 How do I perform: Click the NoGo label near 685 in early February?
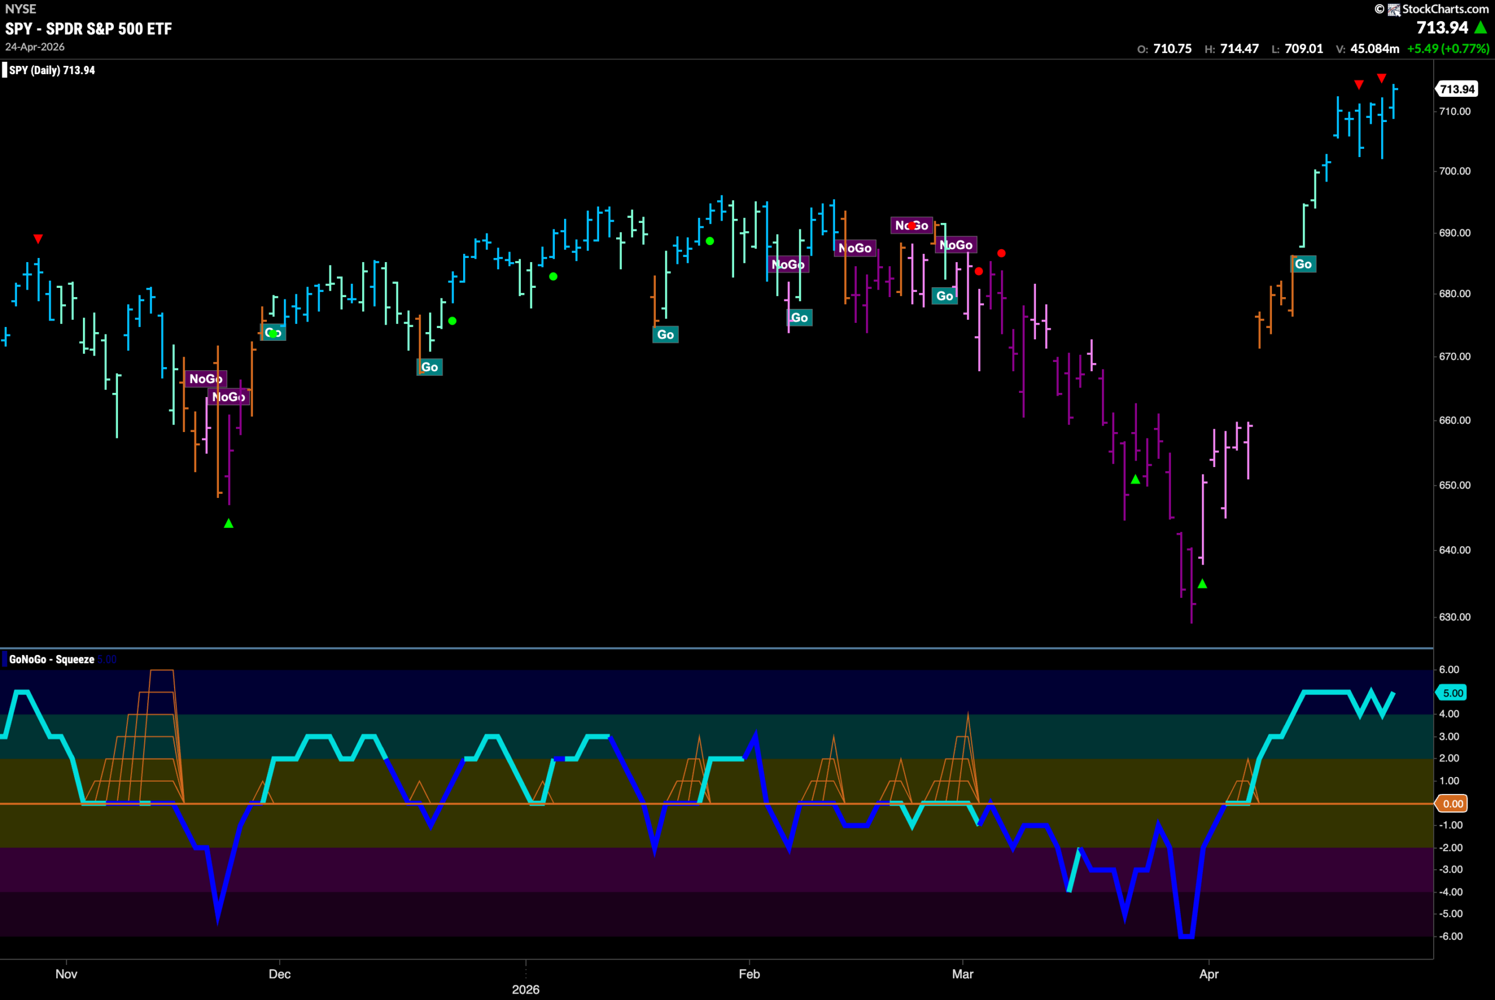click(x=788, y=264)
